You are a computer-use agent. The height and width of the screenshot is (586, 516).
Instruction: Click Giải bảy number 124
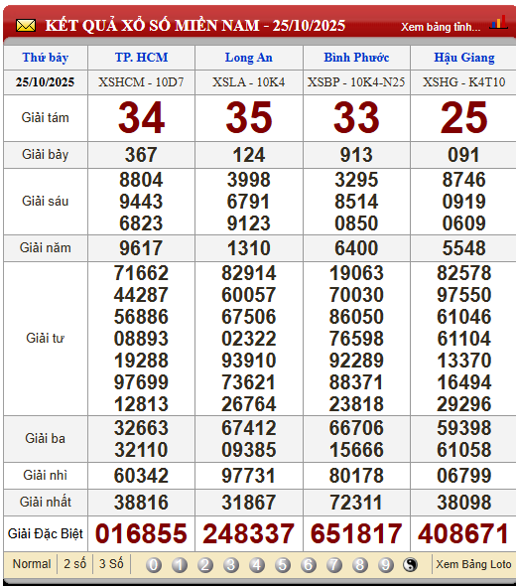pyautogui.click(x=249, y=155)
